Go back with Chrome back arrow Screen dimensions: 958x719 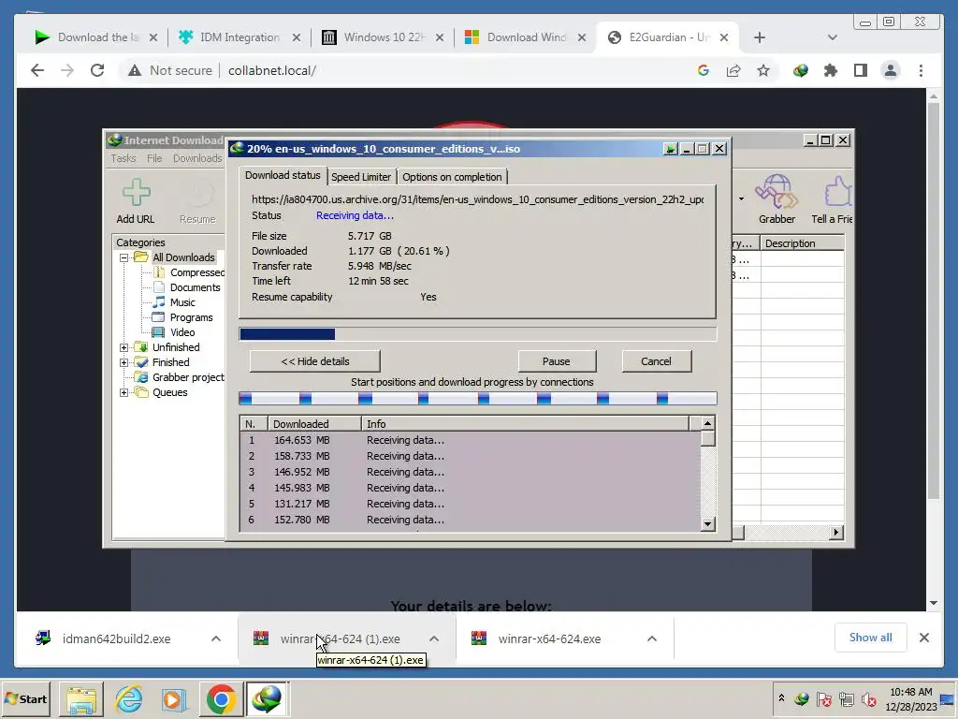click(37, 70)
